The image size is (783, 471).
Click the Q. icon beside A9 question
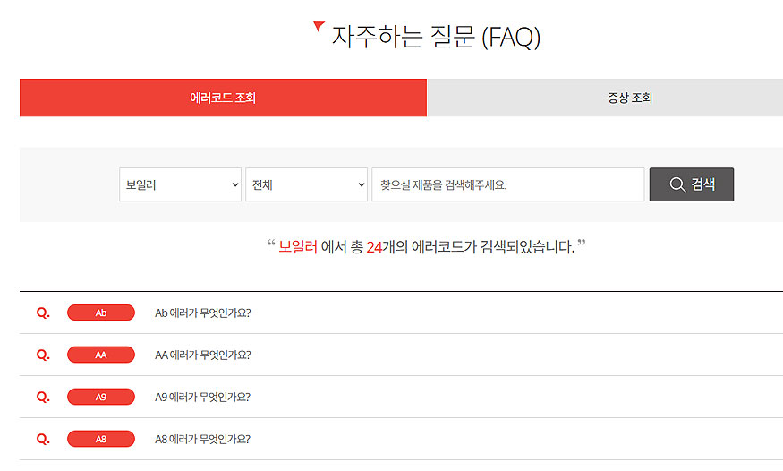coord(43,397)
